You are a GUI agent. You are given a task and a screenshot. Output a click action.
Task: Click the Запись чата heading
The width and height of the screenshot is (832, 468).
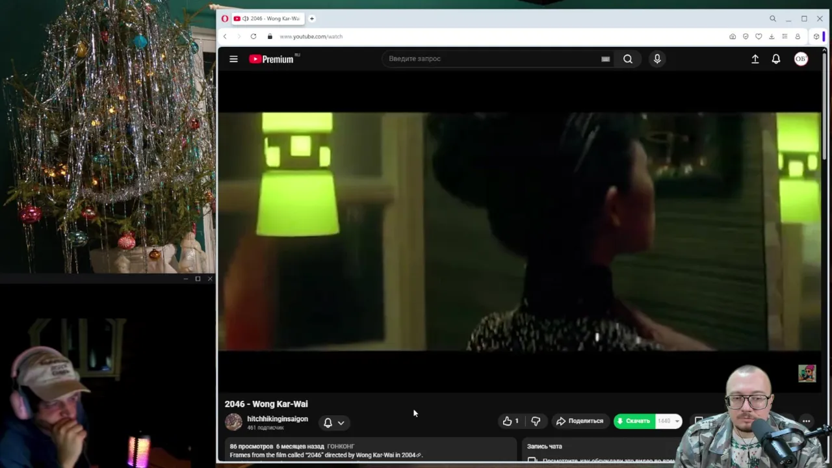pyautogui.click(x=545, y=447)
